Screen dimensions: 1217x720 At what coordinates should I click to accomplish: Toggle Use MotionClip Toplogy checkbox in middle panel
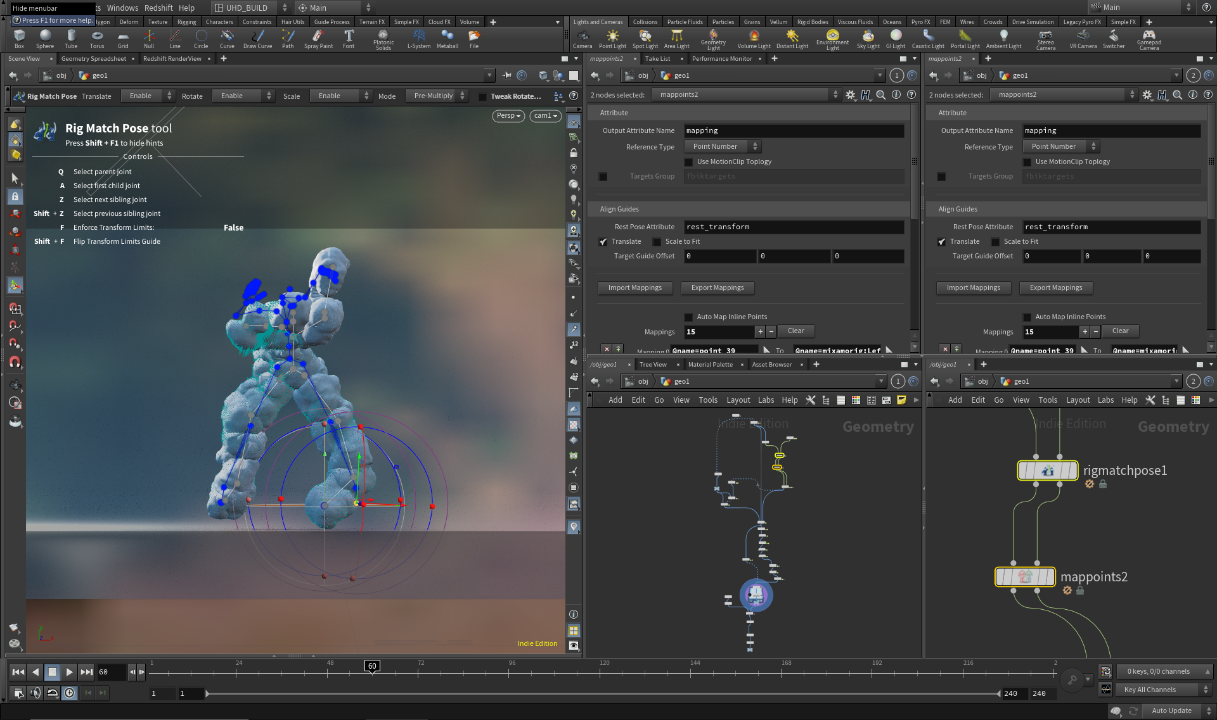coord(689,162)
